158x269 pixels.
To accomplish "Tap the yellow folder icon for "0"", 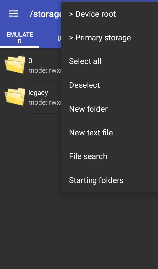I will (15, 65).
